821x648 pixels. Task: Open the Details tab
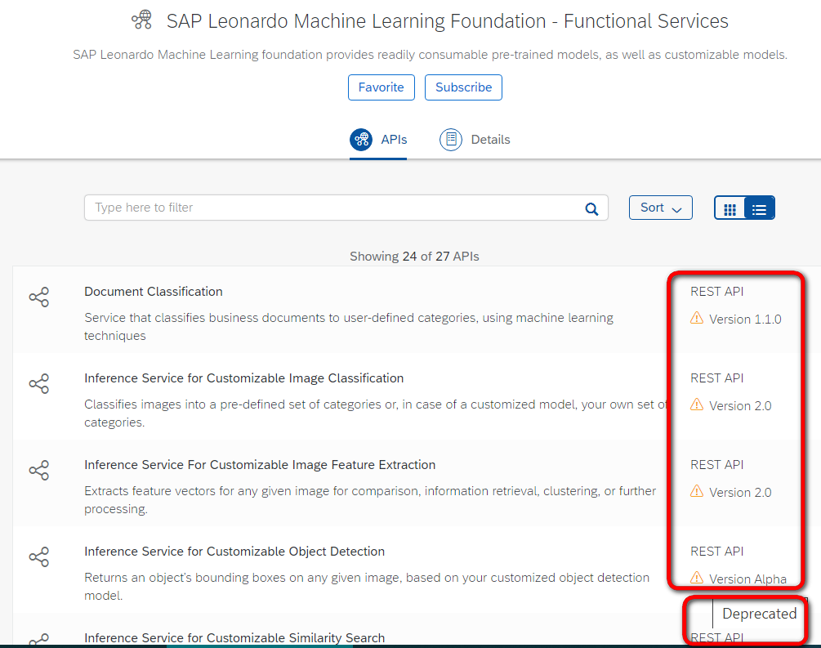(x=475, y=140)
